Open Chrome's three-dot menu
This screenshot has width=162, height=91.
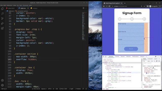click(x=160, y=6)
